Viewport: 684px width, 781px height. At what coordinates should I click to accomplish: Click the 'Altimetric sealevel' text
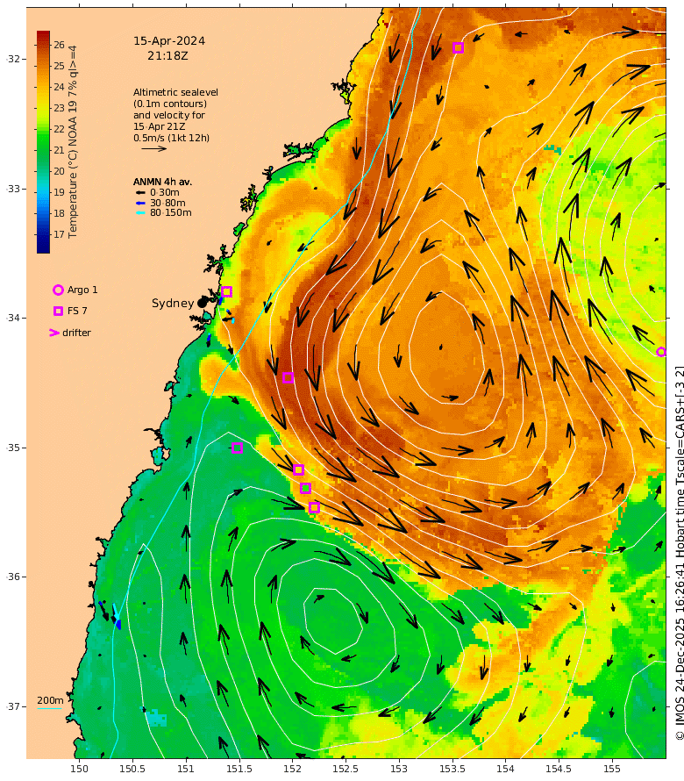point(175,92)
